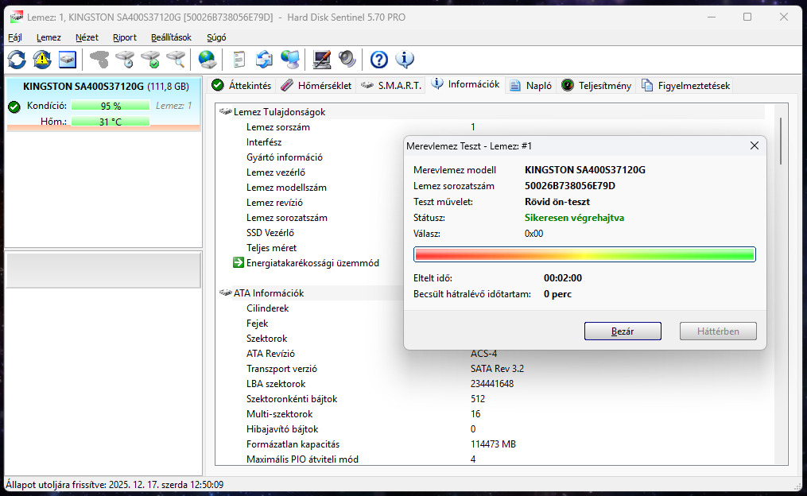This screenshot has height=496, width=807.
Task: Click the information panel vertical scrollbar
Action: click(781, 141)
